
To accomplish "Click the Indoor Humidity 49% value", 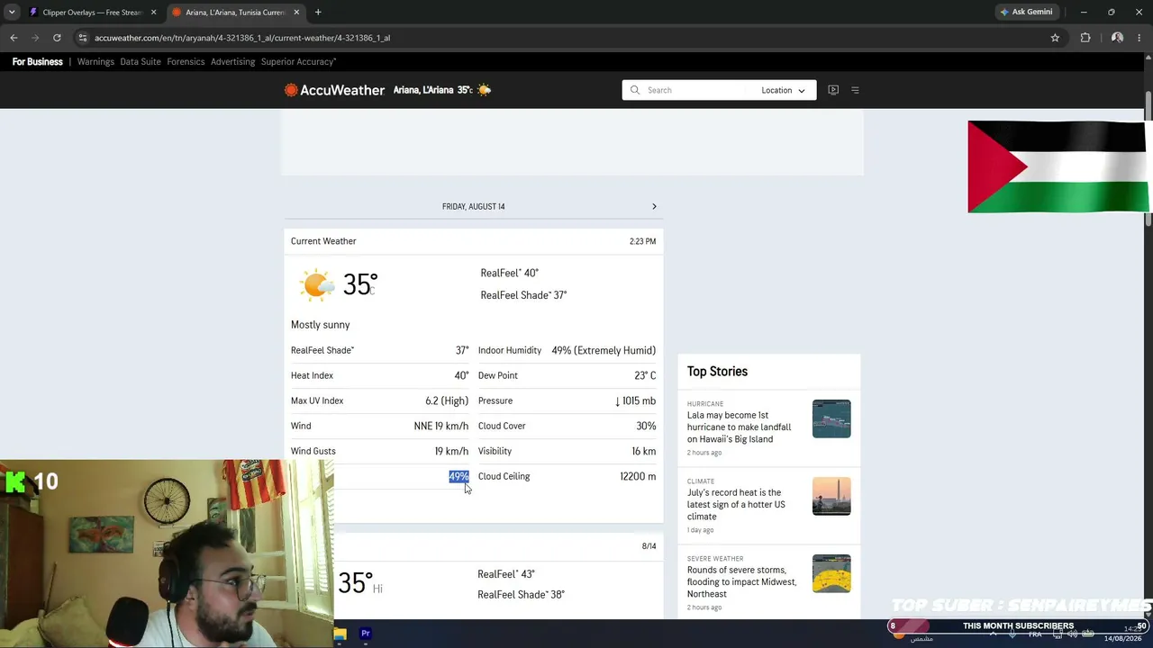I will point(604,350).
